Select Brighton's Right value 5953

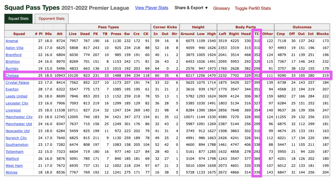(x=235, y=62)
